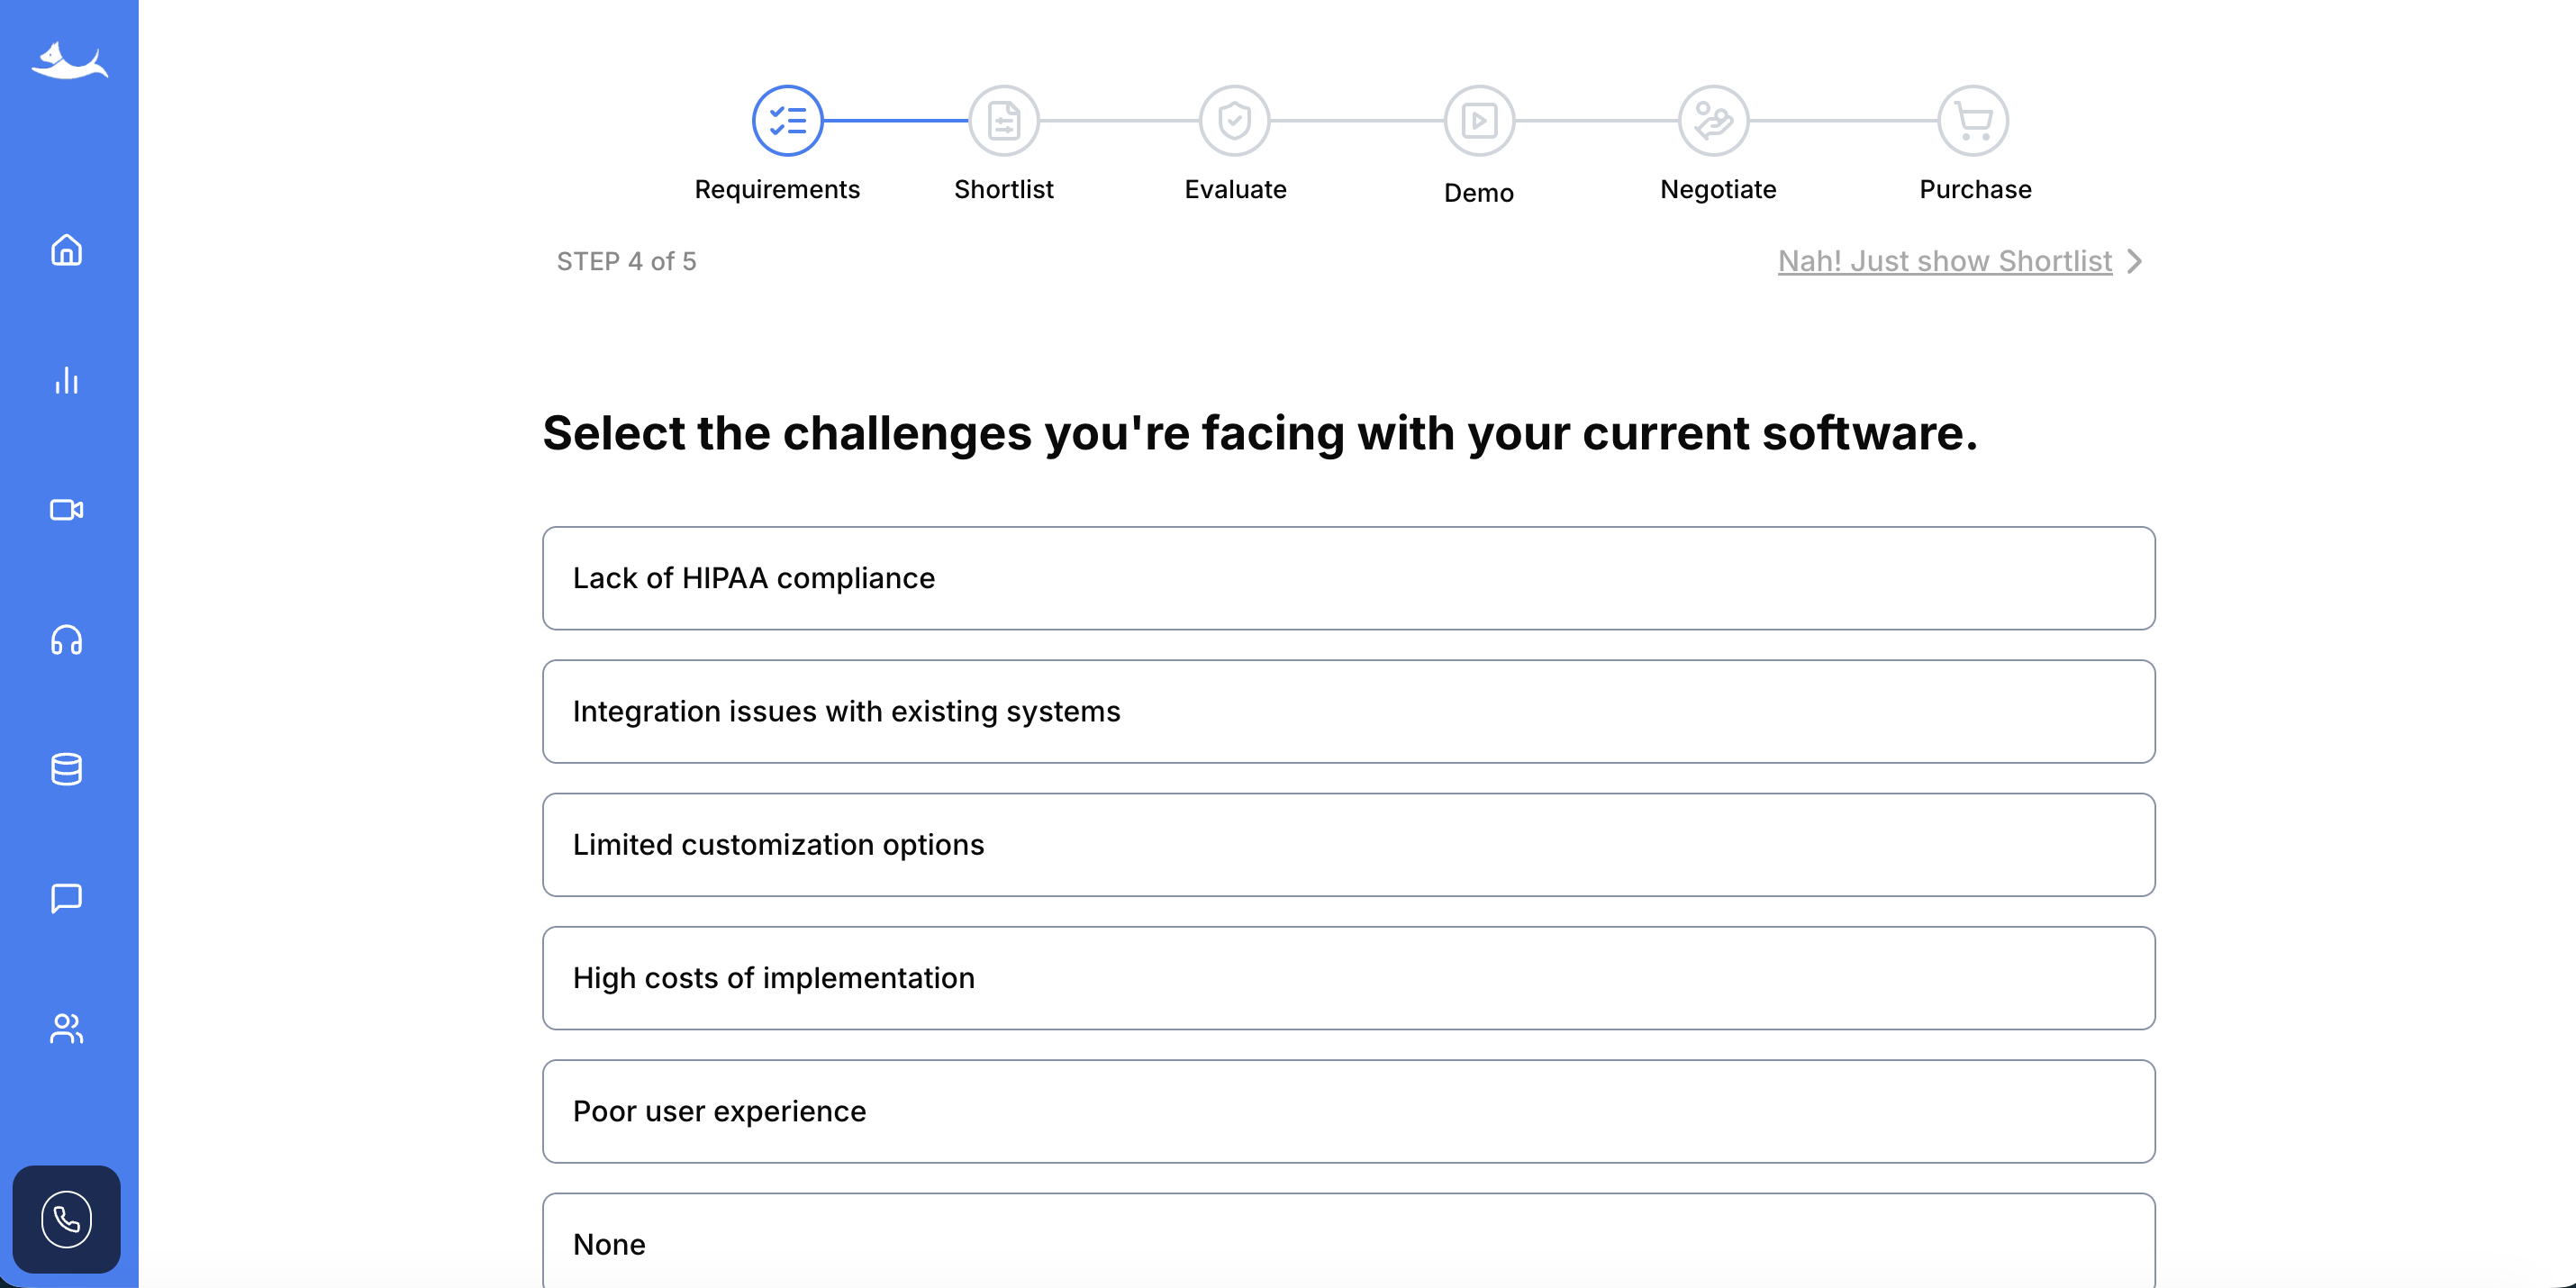Click the Purchase cart icon in stepper
Image resolution: width=2576 pixels, height=1288 pixels.
1972,120
